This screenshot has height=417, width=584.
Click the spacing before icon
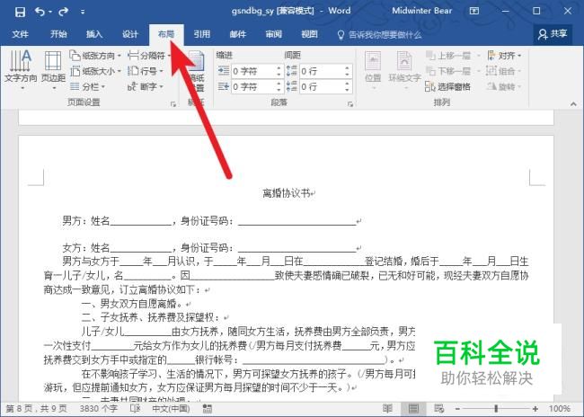291,70
